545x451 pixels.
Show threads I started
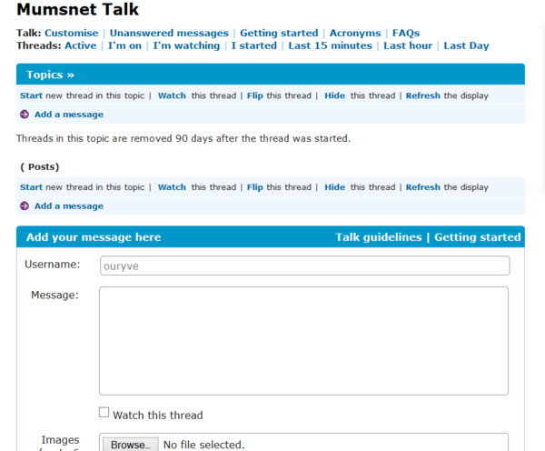254,45
